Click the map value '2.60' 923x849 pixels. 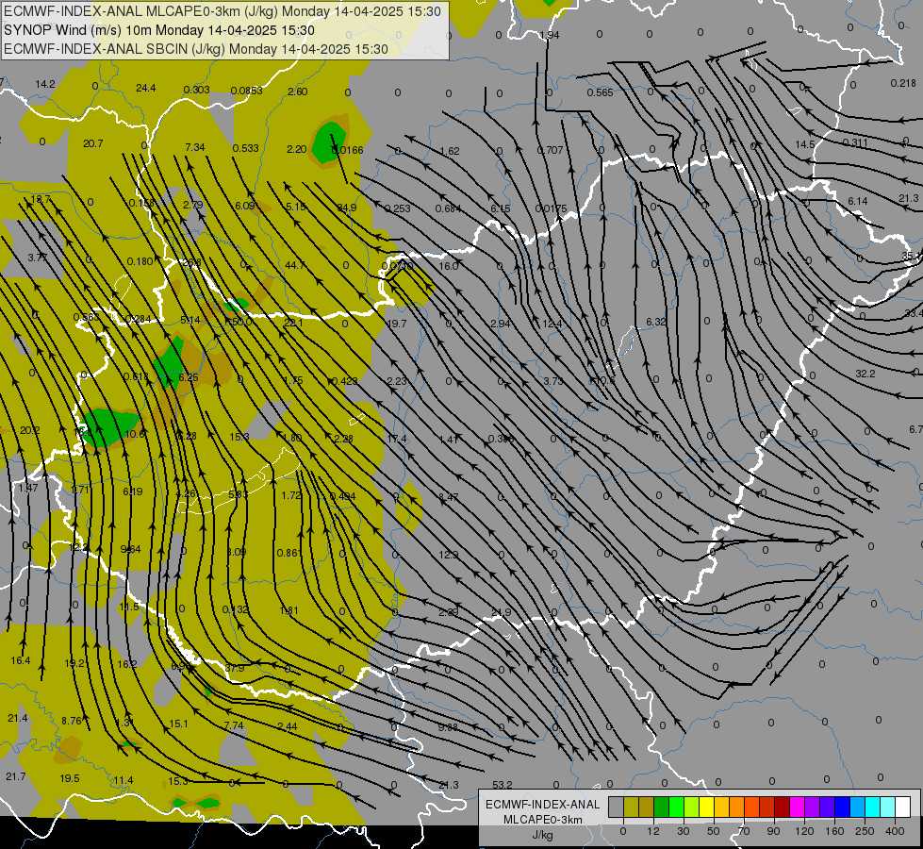[297, 92]
